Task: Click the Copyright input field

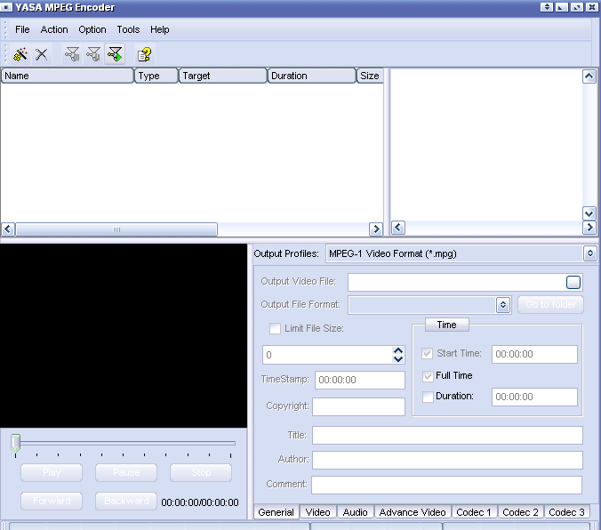Action: coord(359,406)
